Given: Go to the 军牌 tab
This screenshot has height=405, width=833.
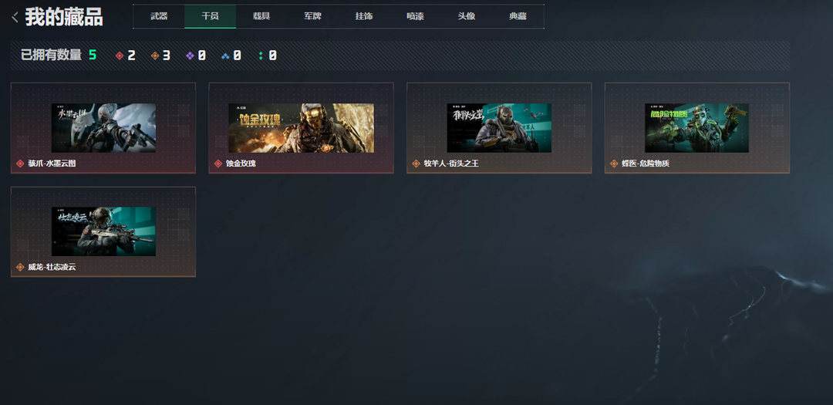Looking at the screenshot, I should pos(312,16).
